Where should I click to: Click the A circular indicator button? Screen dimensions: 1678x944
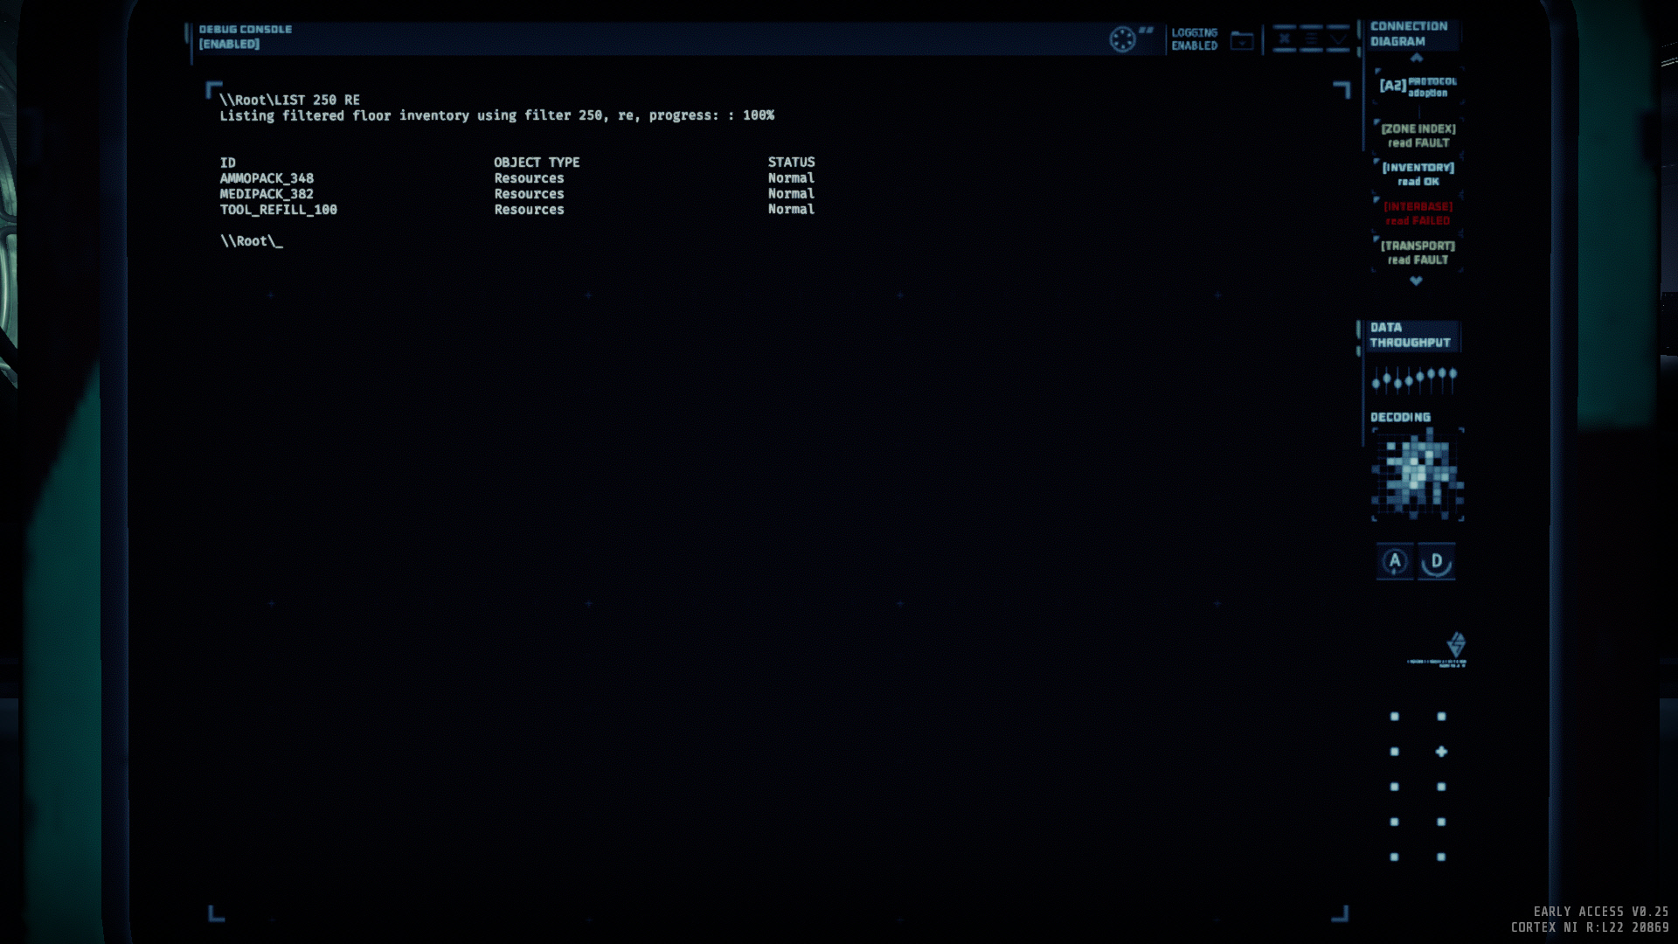point(1395,561)
